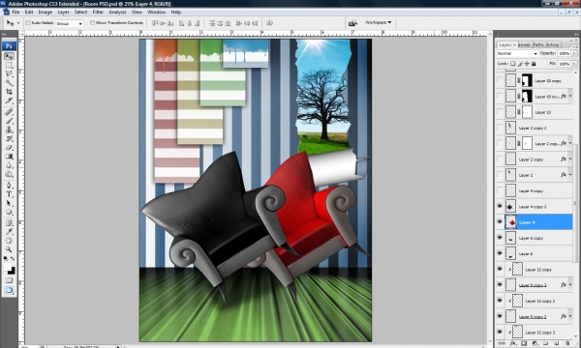Open the Workspace dropdown
Screen dimensions: 581x348
378,22
